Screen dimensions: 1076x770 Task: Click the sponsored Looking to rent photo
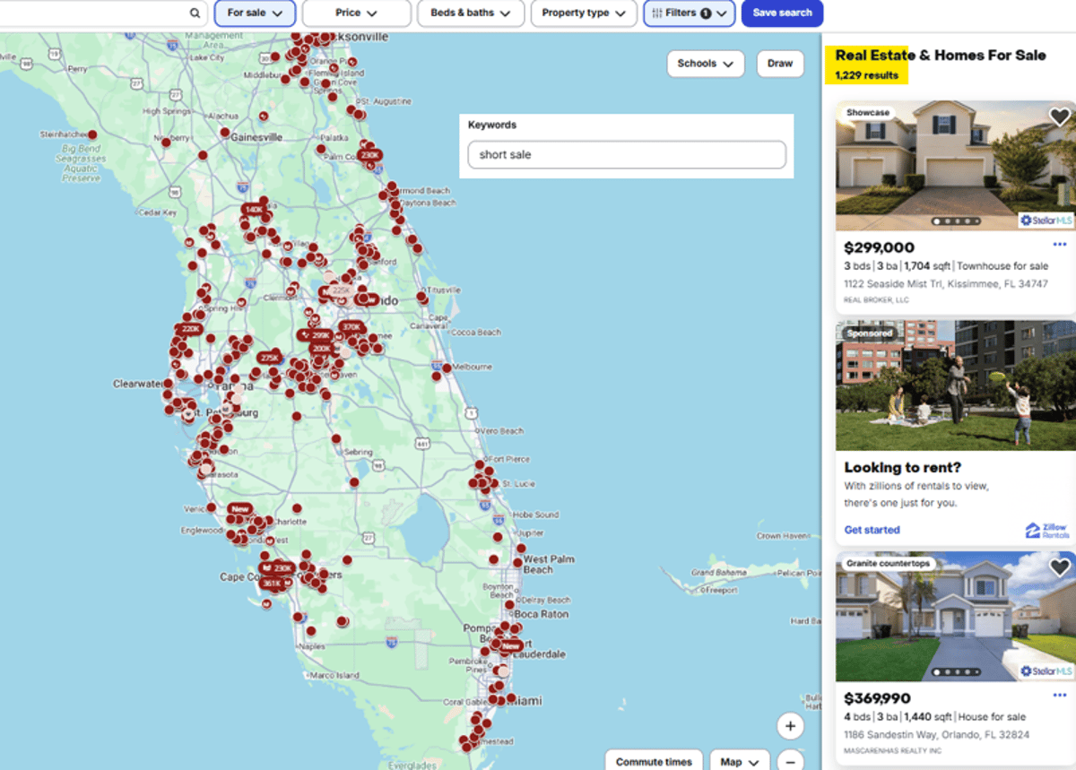956,385
